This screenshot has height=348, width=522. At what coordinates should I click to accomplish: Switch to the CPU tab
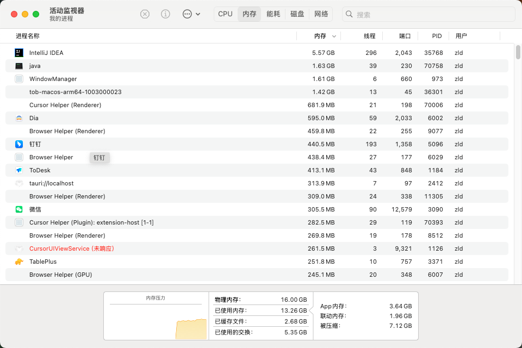(225, 14)
